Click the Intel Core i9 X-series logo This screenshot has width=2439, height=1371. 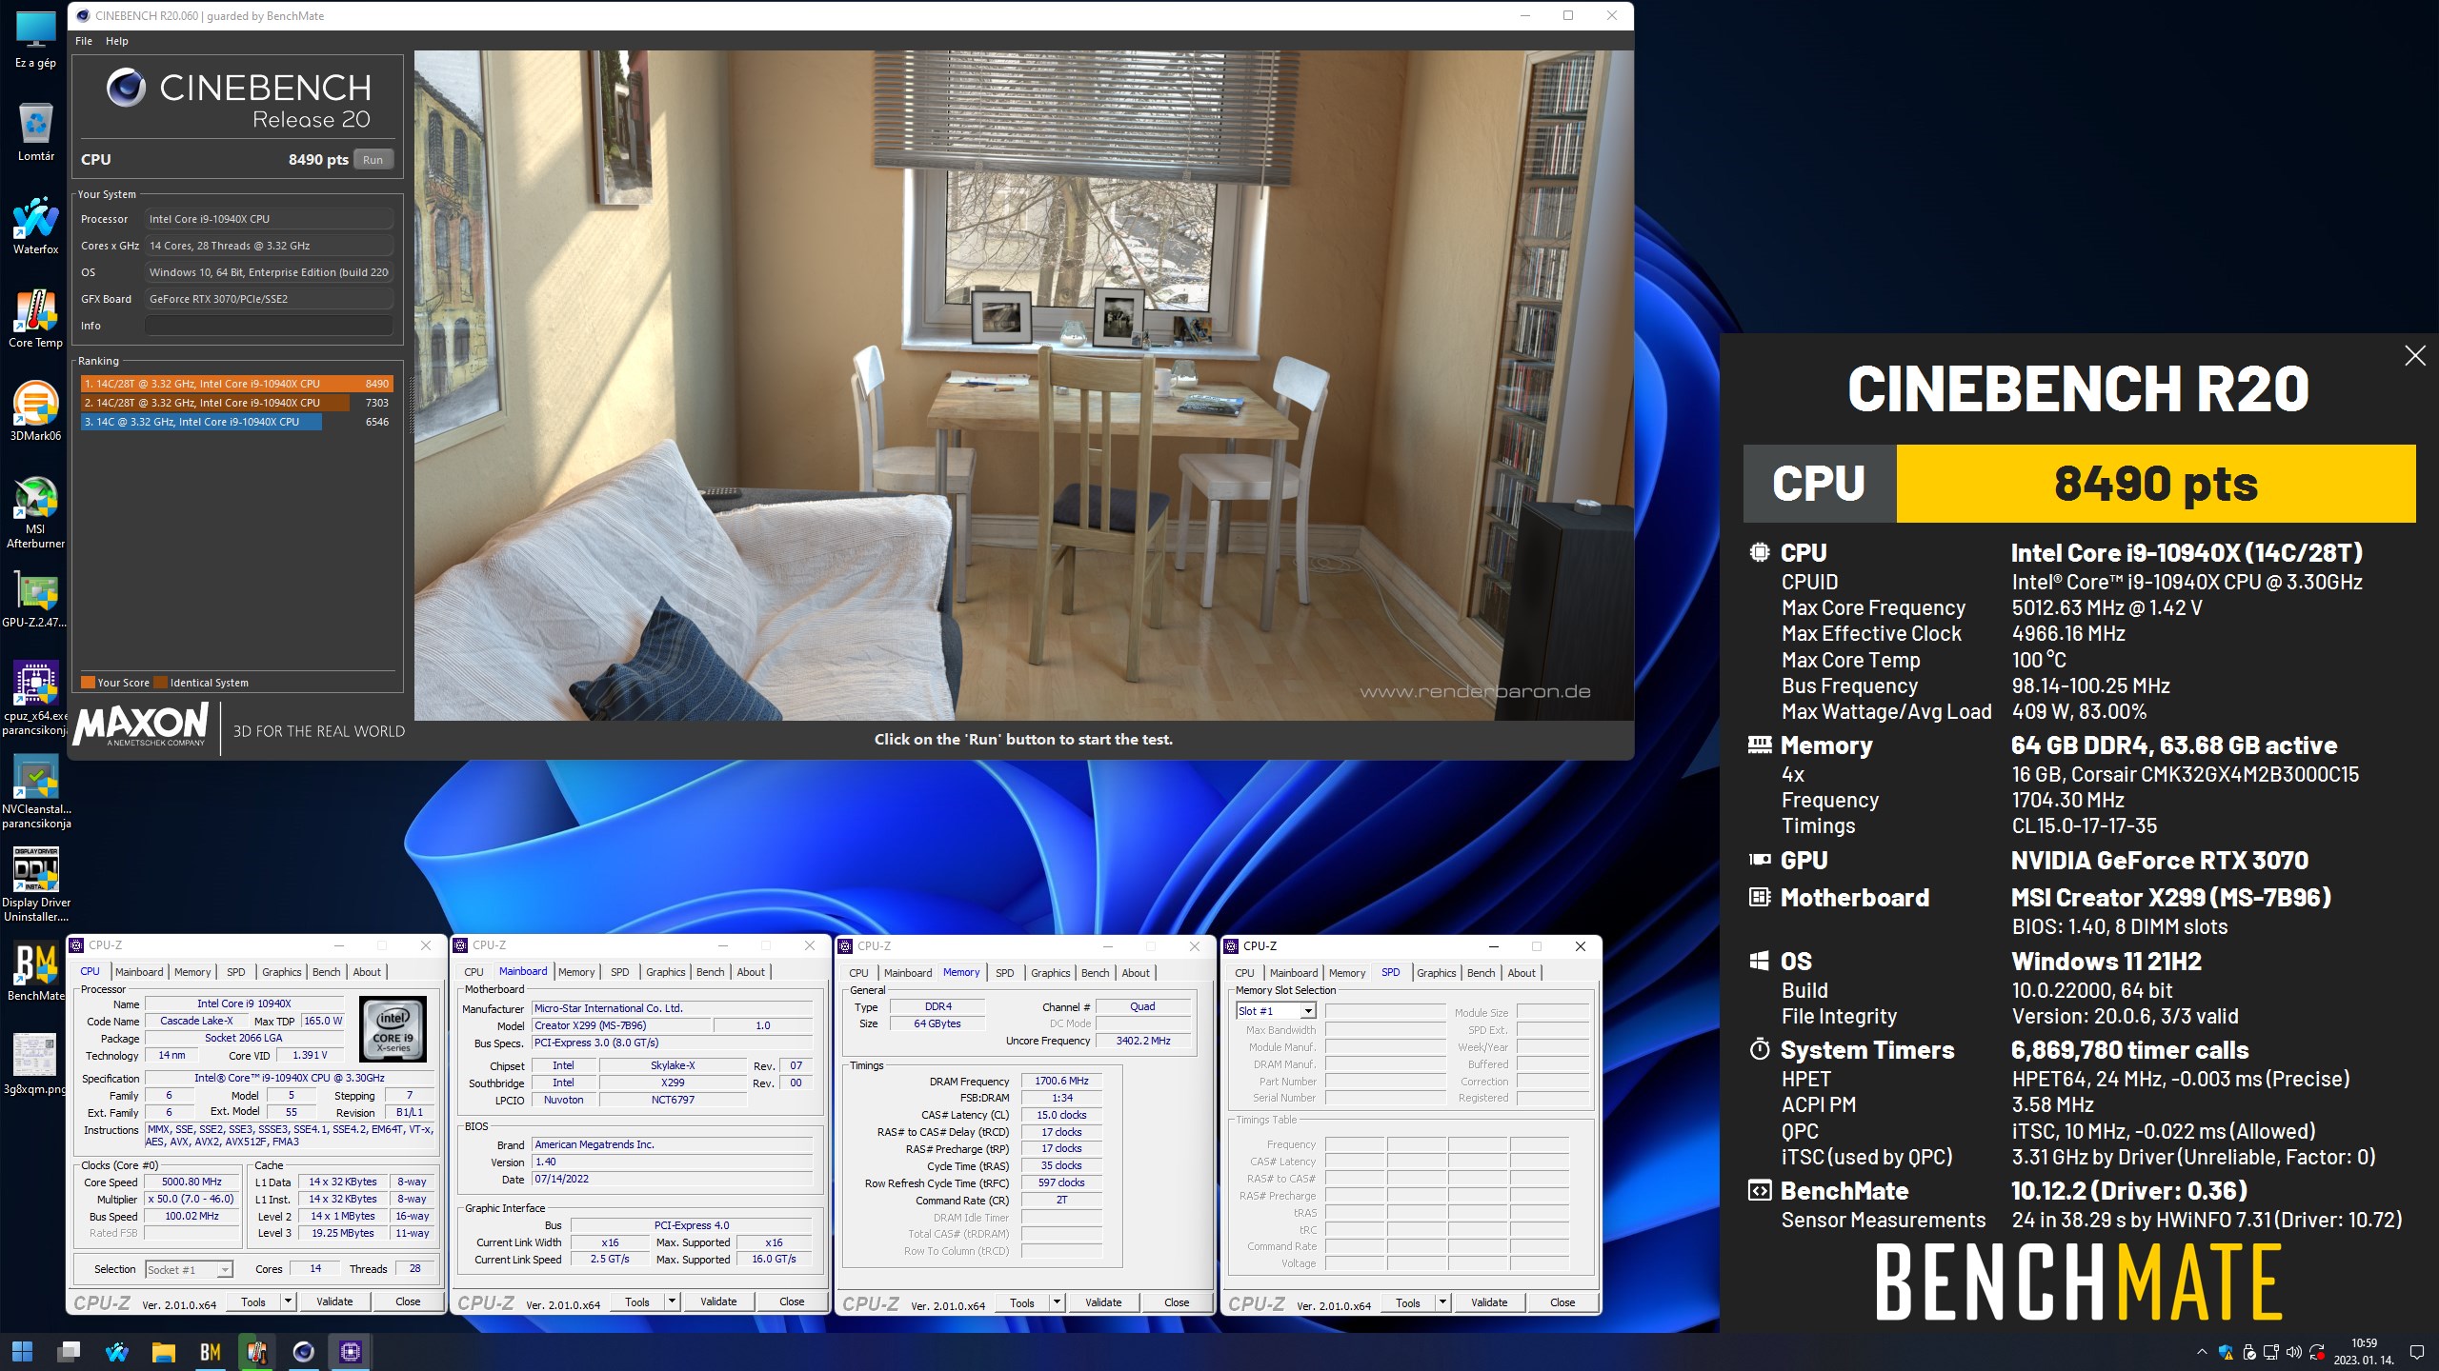pyautogui.click(x=393, y=1029)
